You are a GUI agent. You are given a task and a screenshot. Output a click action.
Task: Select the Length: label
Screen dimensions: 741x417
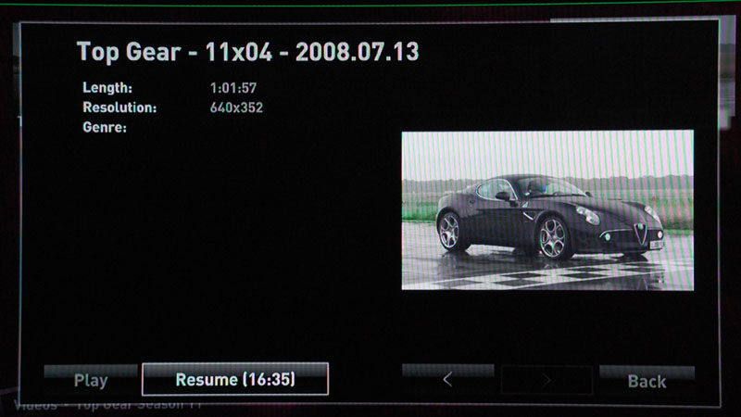[x=107, y=88]
